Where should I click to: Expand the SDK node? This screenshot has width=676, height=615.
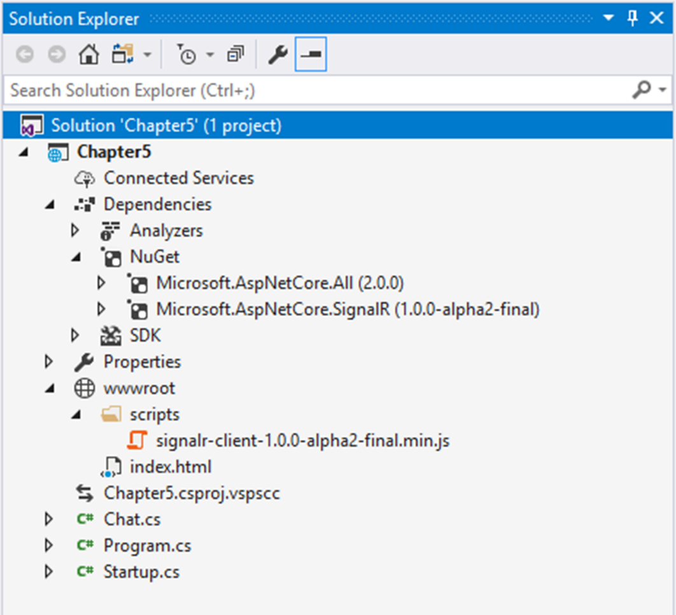click(75, 336)
